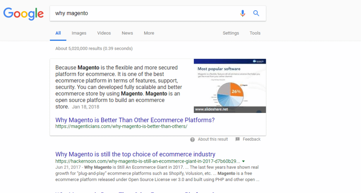The image size is (361, 193).
Task: Open 'Why Magento is Better Than Other Ecommerce Platforms?'
Action: click(x=135, y=120)
